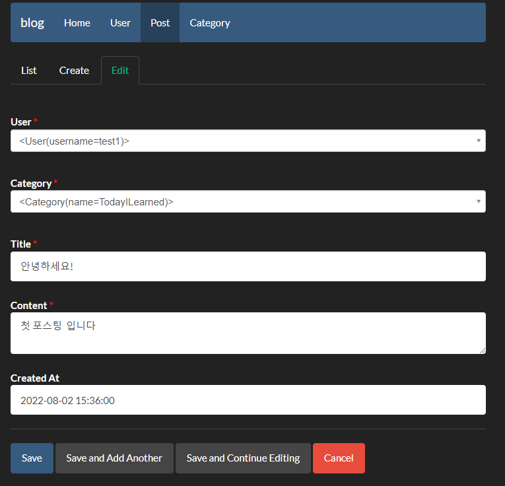Open the Home nav item

77,23
